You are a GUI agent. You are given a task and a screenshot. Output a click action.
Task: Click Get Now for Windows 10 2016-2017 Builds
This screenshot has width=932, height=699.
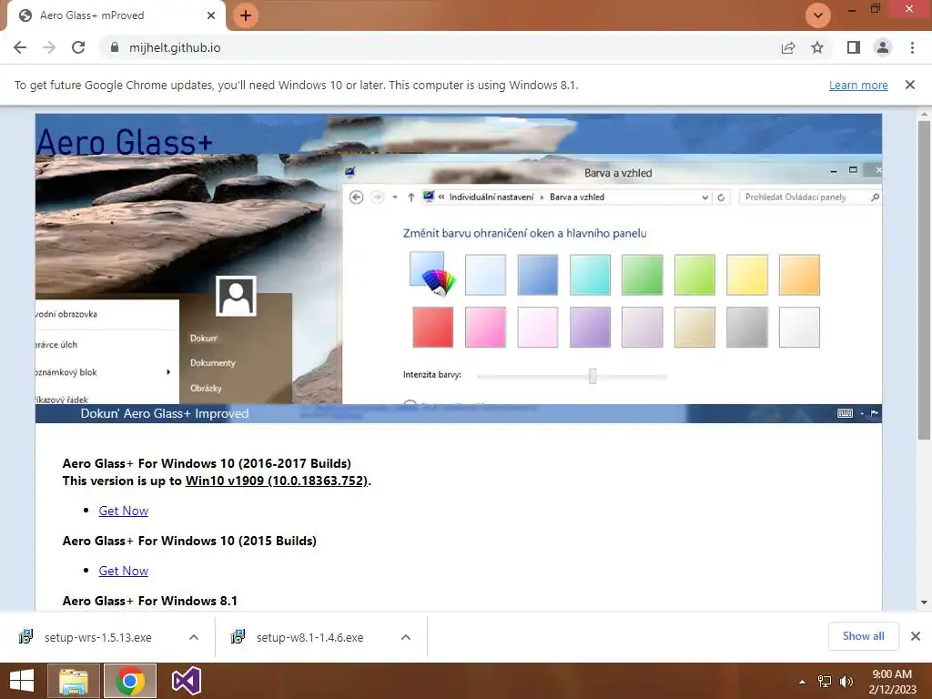click(123, 511)
